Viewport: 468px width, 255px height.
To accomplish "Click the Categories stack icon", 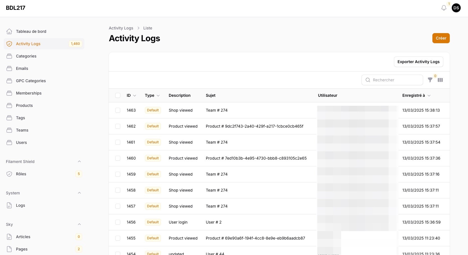I will pyautogui.click(x=9, y=56).
